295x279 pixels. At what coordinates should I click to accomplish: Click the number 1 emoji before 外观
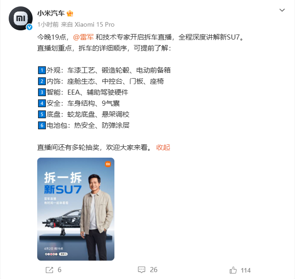click(42, 70)
